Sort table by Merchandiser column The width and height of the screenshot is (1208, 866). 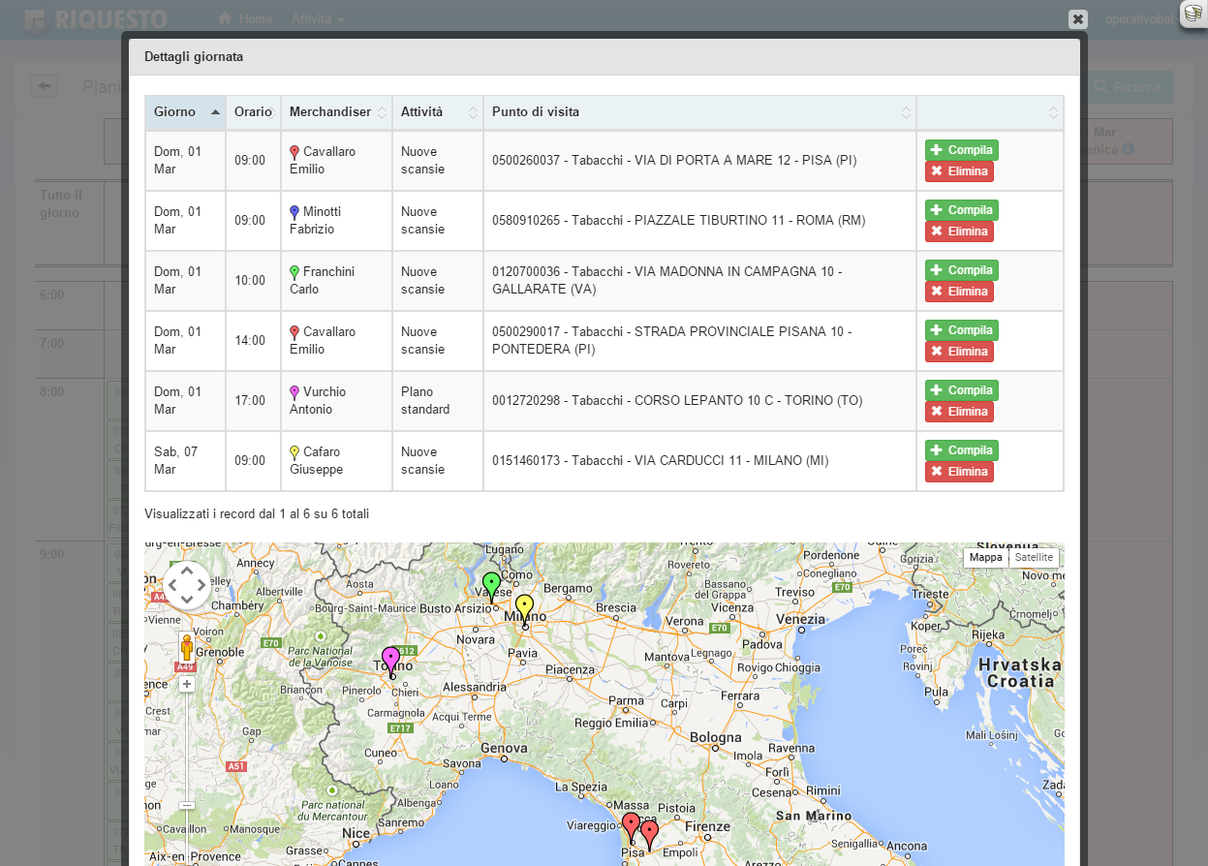tap(335, 112)
